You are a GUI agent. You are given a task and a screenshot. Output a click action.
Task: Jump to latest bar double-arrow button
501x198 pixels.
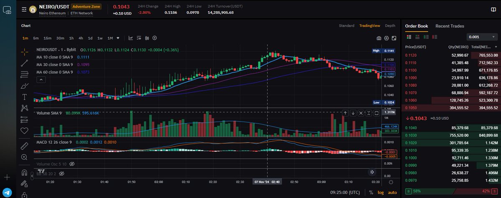click(x=372, y=172)
